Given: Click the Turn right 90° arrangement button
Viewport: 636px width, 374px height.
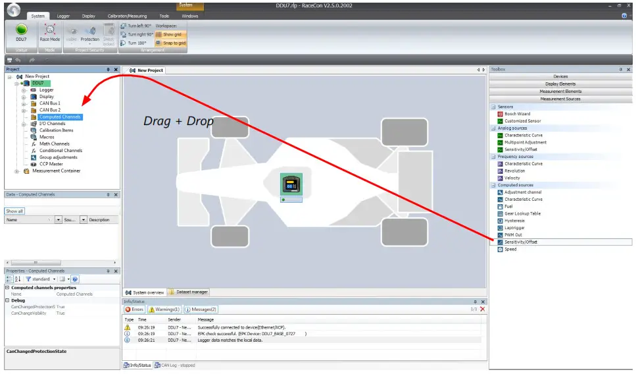Looking at the screenshot, I should point(137,34).
